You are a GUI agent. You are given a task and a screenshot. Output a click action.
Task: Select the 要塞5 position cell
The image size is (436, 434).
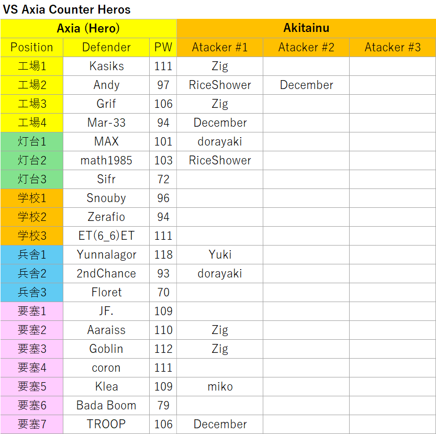coord(32,386)
